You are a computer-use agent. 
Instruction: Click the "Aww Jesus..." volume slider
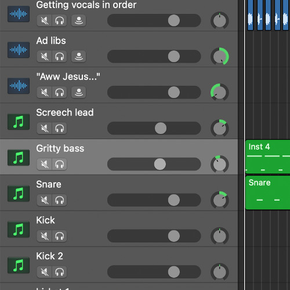pos(154,92)
